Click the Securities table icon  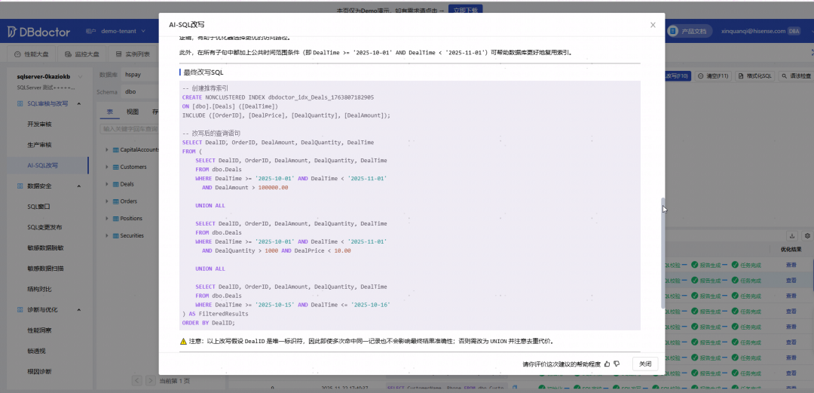click(115, 236)
